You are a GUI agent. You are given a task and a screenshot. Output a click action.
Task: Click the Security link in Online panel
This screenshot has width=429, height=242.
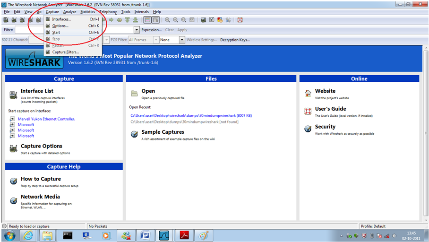pyautogui.click(x=325, y=127)
